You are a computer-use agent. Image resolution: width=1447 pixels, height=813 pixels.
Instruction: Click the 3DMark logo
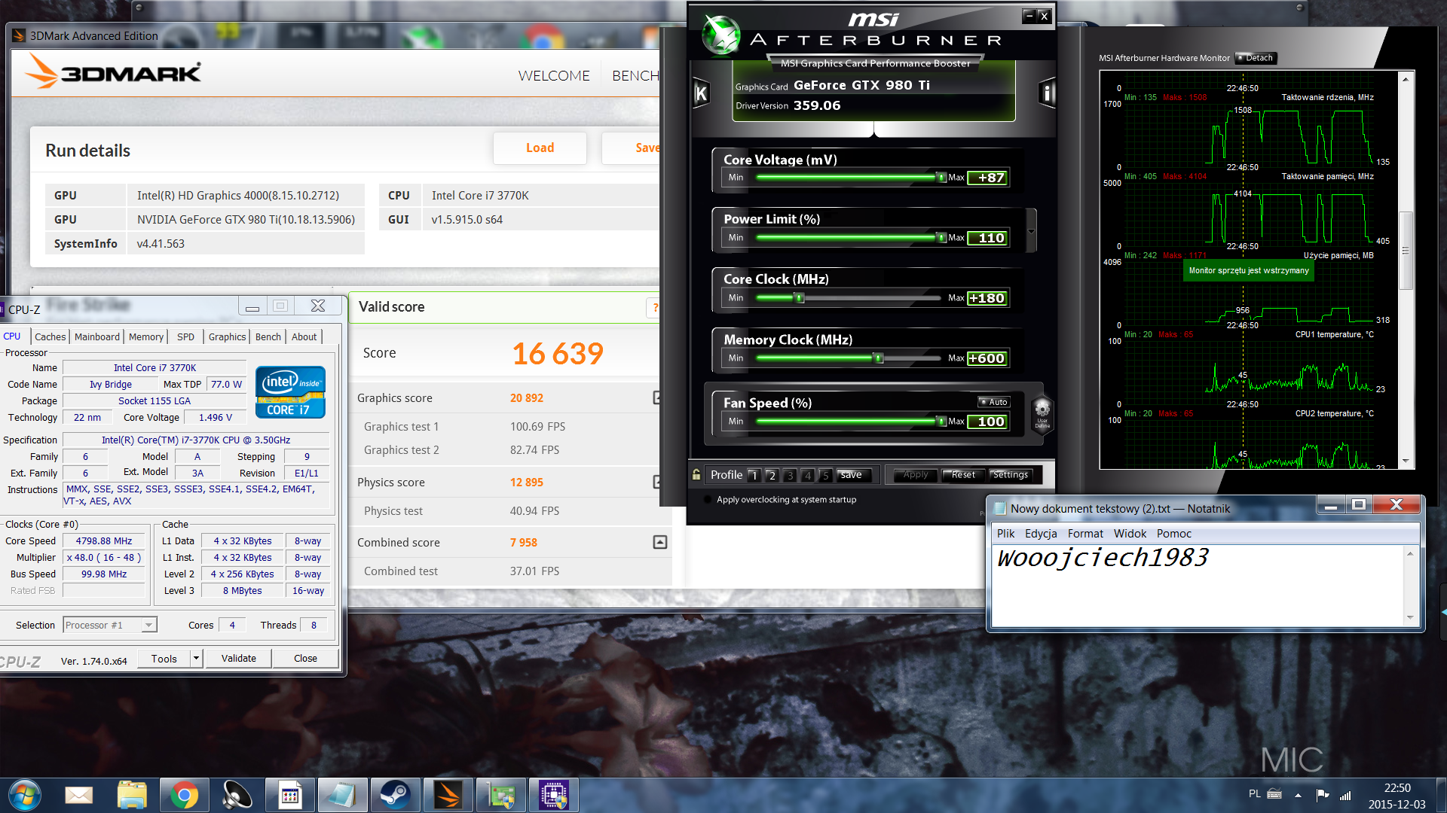pyautogui.click(x=114, y=72)
